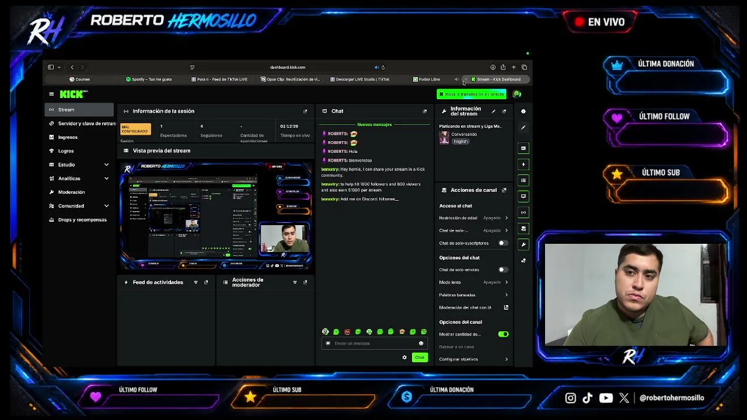Pop out the Acciones de moderador panel
This screenshot has width=747, height=420.
tap(305, 282)
